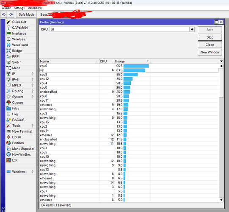
Task: Open the Files folder icon
Action: [x=8, y=109]
